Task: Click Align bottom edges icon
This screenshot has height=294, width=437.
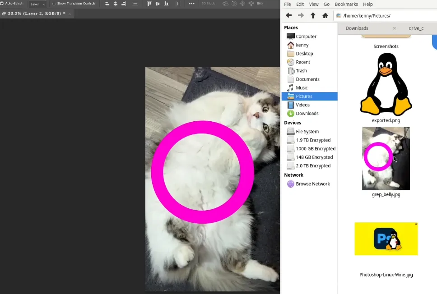Action: 167,4
